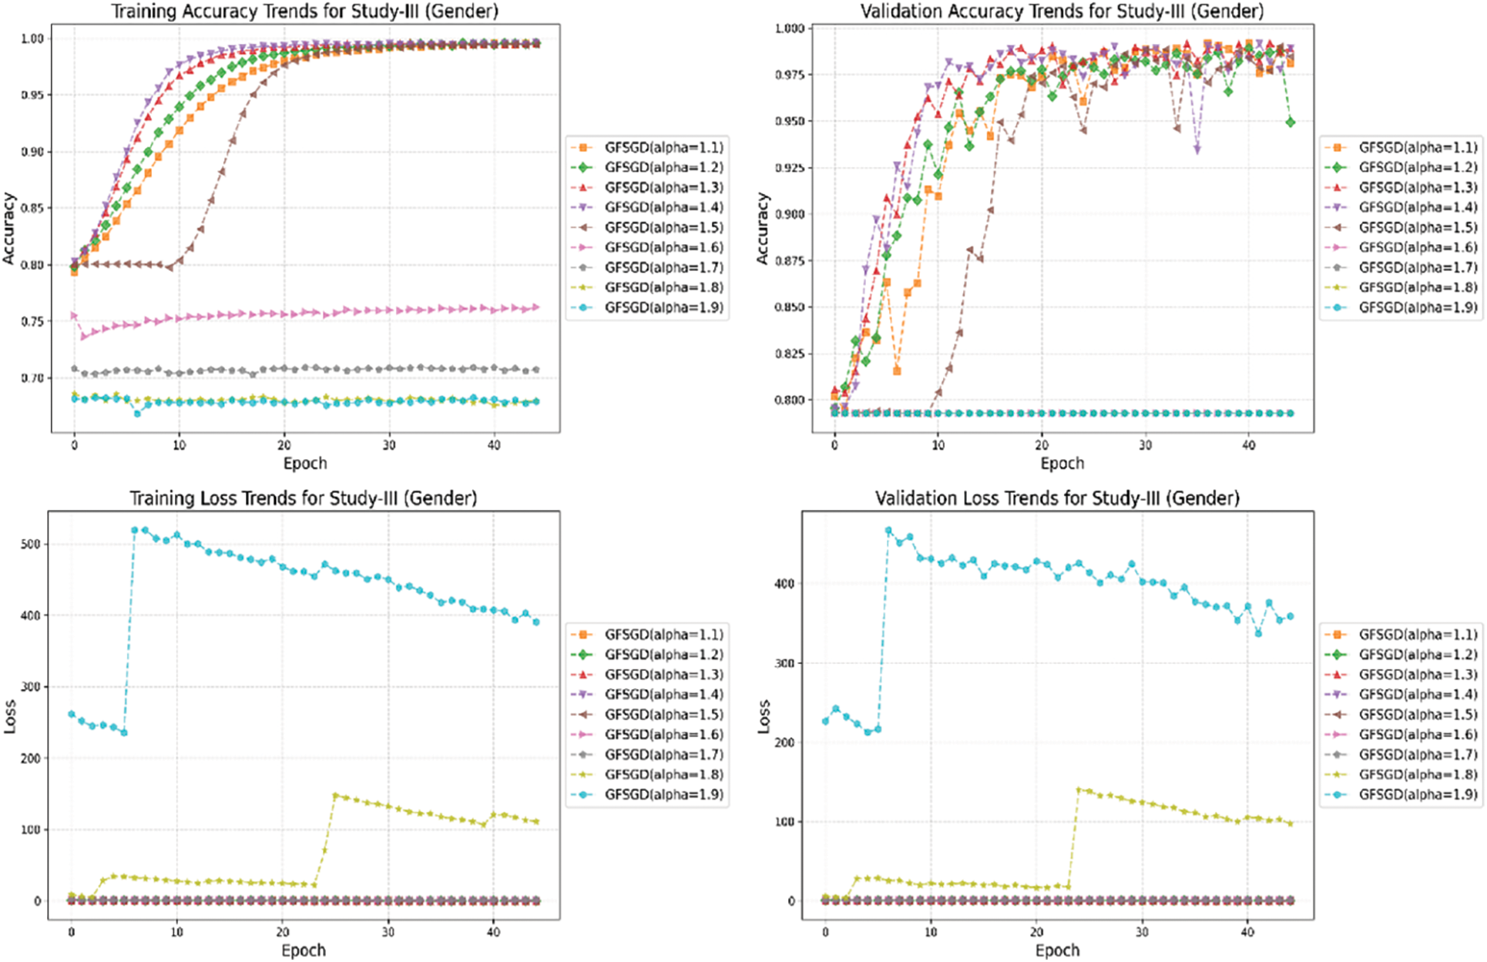
Task: Click the alpha=1.3 red triangle in Training Loss legend
Action: 583,675
